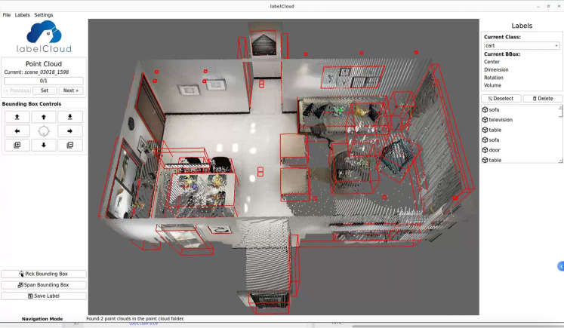This screenshot has width=564, height=328.
Task: Click the Set button under progress bar
Action: 45,90
